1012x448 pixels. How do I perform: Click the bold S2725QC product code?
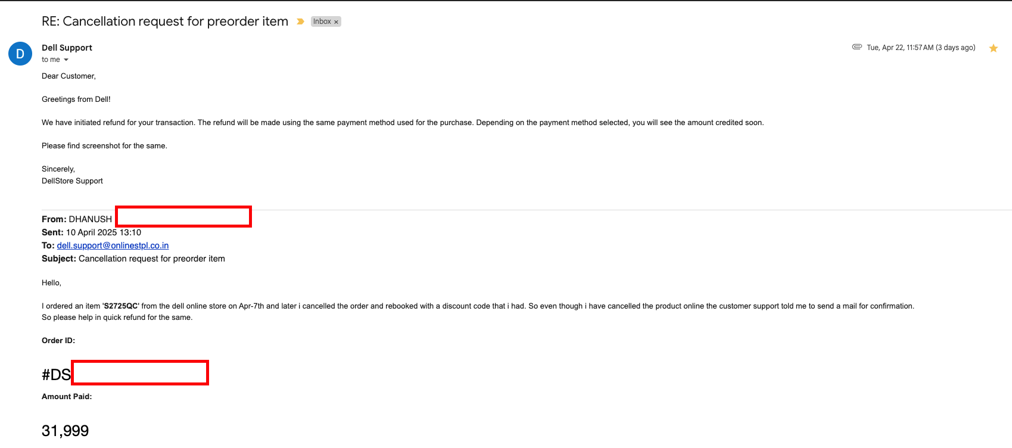(122, 306)
